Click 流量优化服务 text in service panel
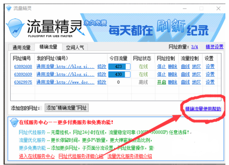Screen dimensions: 229x165 (x=32, y=140)
